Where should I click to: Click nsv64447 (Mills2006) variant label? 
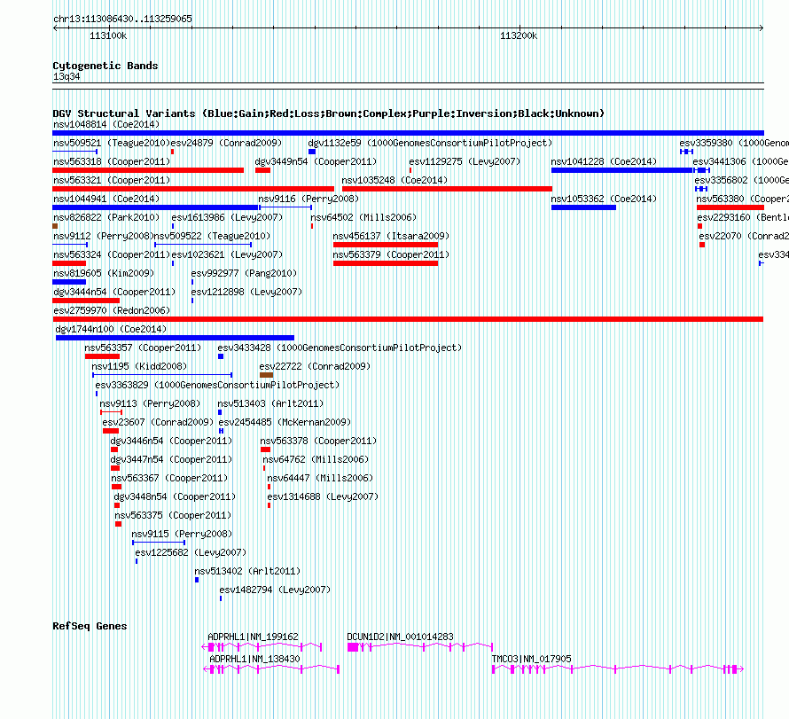click(x=320, y=478)
